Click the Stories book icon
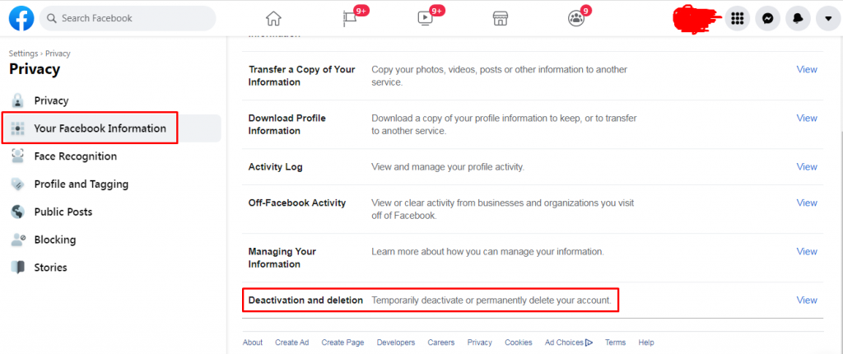The image size is (843, 354). pyautogui.click(x=18, y=268)
